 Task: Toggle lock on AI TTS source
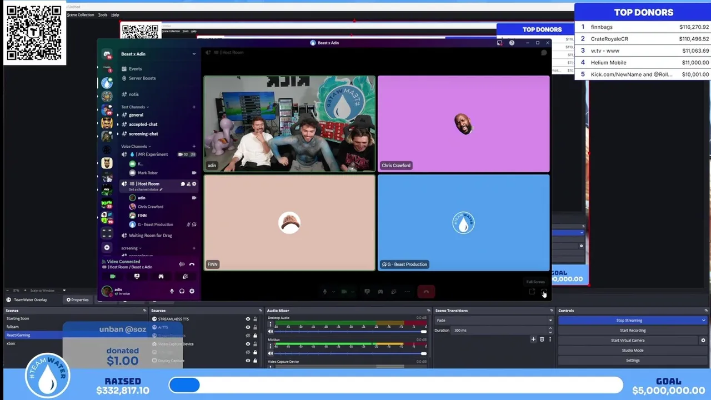point(255,327)
